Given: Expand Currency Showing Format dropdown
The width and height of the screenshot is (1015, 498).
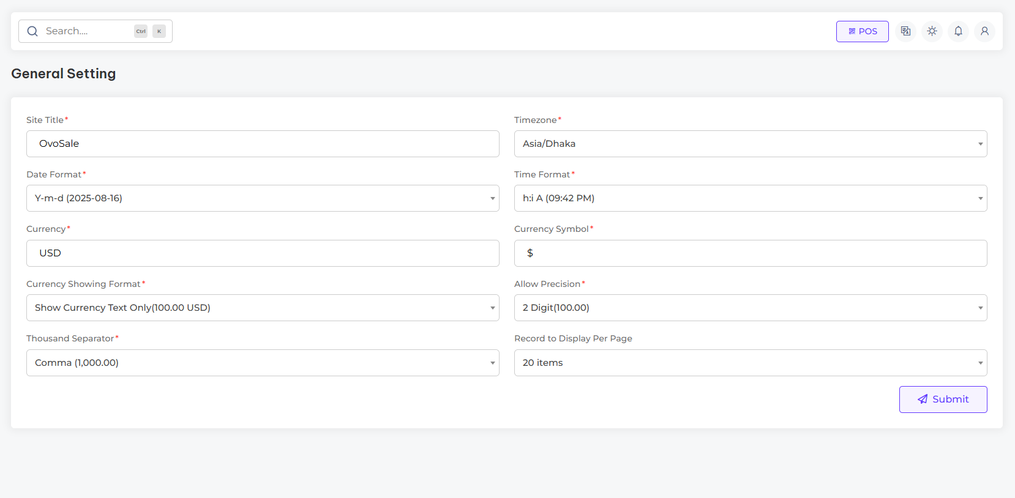Looking at the screenshot, I should (263, 308).
